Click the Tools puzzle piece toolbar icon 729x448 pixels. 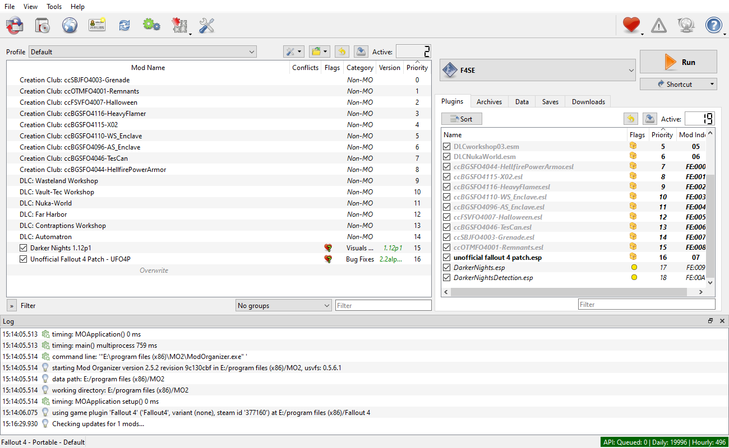(179, 25)
